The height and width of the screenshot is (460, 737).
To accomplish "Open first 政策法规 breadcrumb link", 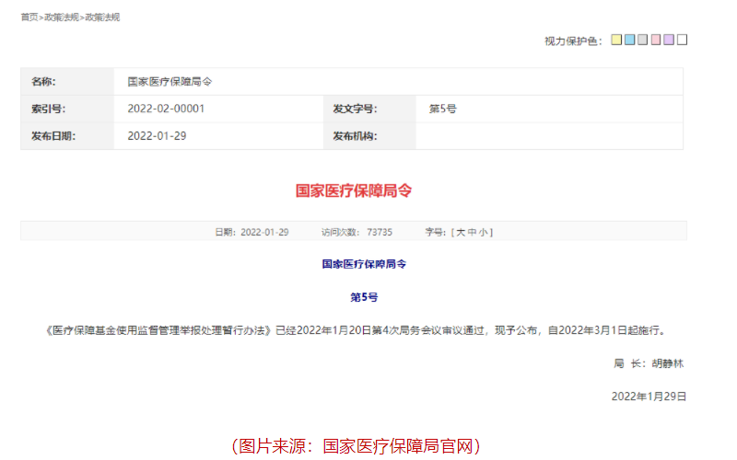I will [62, 17].
